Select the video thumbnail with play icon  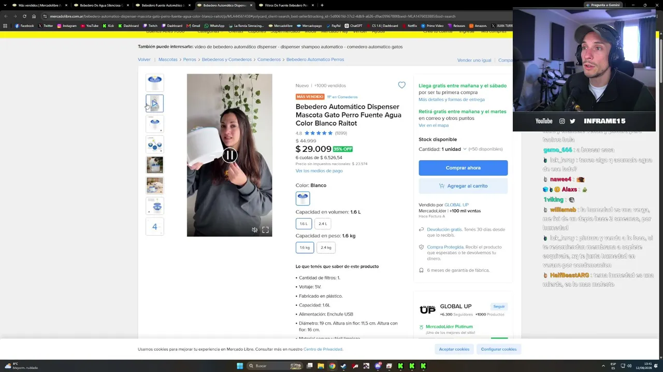[x=155, y=103]
